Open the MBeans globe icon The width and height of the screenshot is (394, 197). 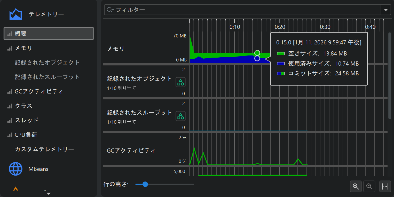tap(15, 169)
